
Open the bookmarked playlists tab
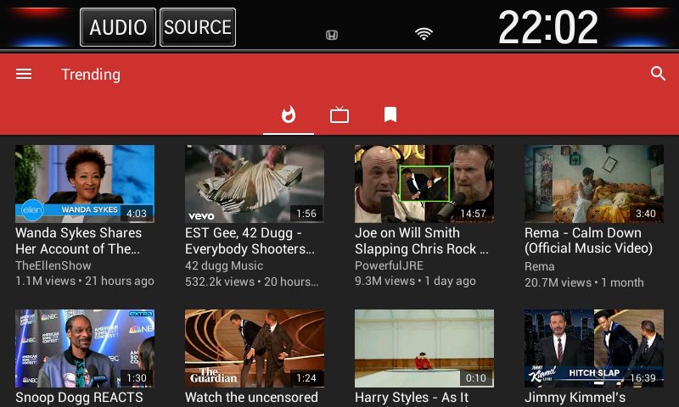coord(390,114)
